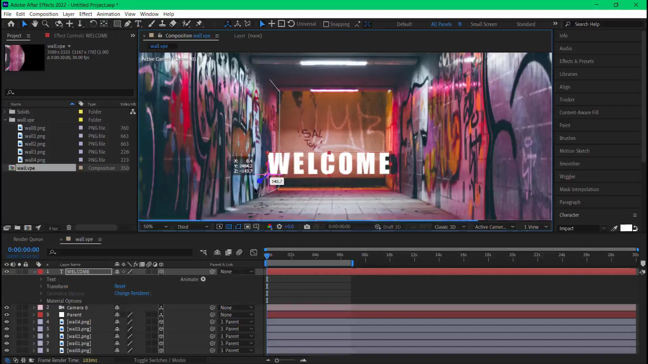The width and height of the screenshot is (648, 364).
Task: Click the snapshot camera icon
Action: (307, 227)
